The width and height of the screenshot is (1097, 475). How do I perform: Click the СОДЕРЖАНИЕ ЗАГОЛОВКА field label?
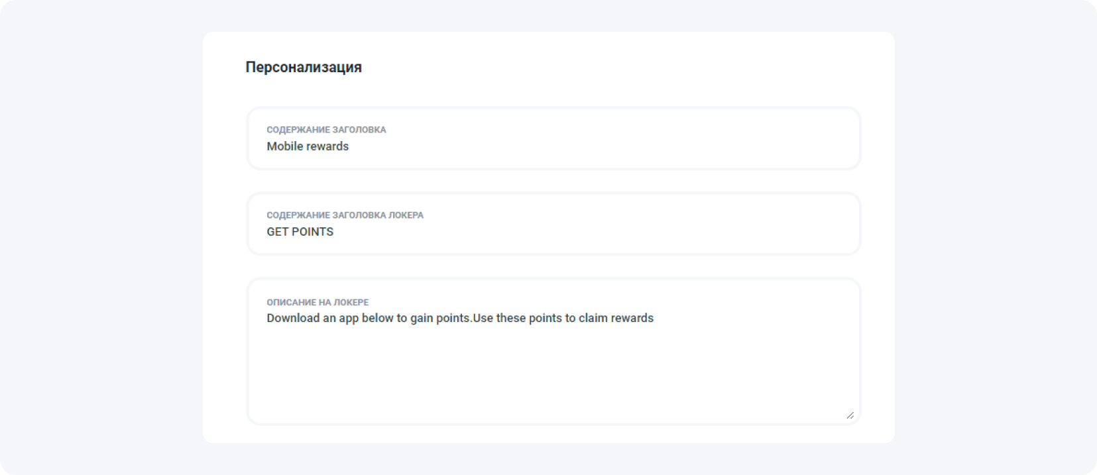point(326,130)
